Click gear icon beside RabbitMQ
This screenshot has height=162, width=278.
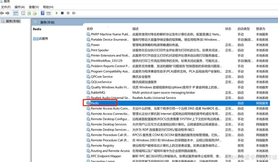pos(88,92)
